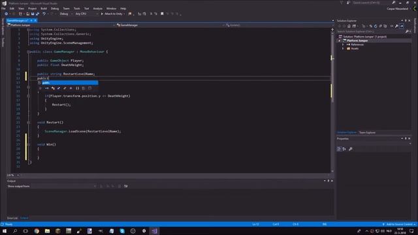Click the Undo toolbar icon
Image resolution: width=418 pixels, height=235 pixels.
click(x=44, y=14)
